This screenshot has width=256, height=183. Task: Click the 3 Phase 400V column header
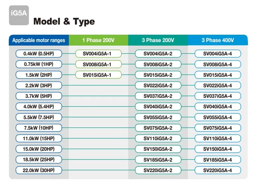click(218, 40)
